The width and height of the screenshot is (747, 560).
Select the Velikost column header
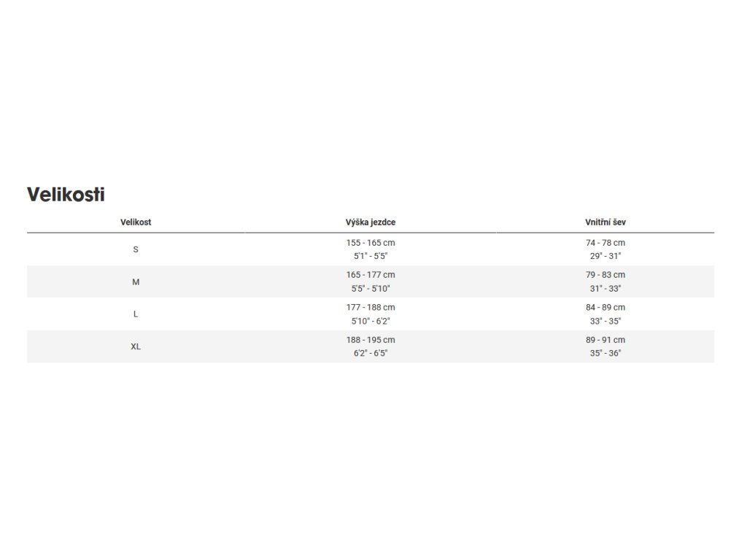(x=136, y=222)
